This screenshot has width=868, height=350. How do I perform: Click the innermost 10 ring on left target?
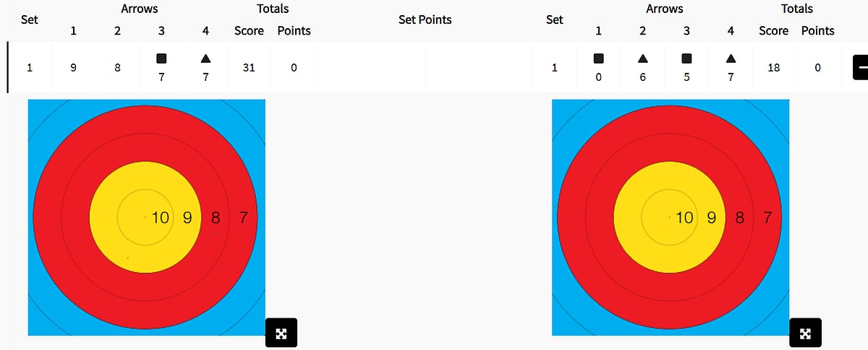click(145, 216)
